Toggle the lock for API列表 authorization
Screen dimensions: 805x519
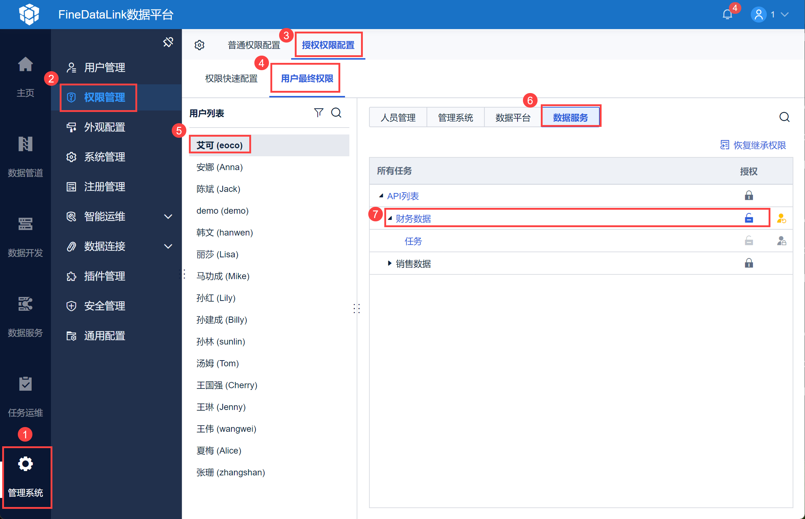(x=749, y=196)
